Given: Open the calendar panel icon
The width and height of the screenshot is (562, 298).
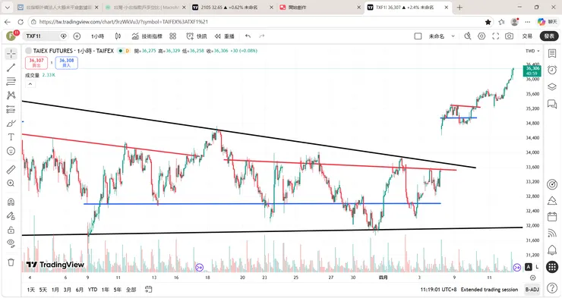Looking at the screenshot, I should 552,216.
